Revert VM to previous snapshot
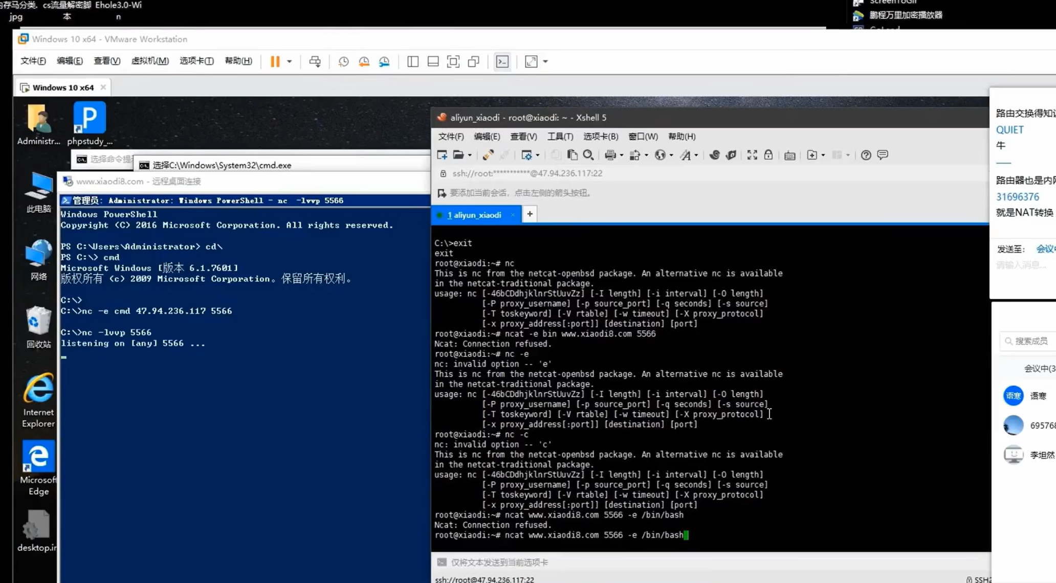Viewport: 1056px width, 583px height. (x=364, y=61)
